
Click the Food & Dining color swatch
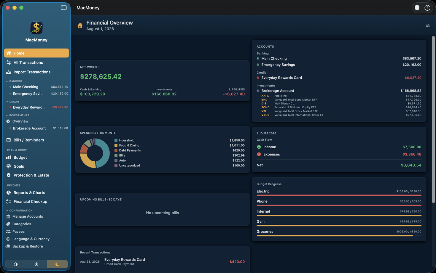click(x=116, y=145)
